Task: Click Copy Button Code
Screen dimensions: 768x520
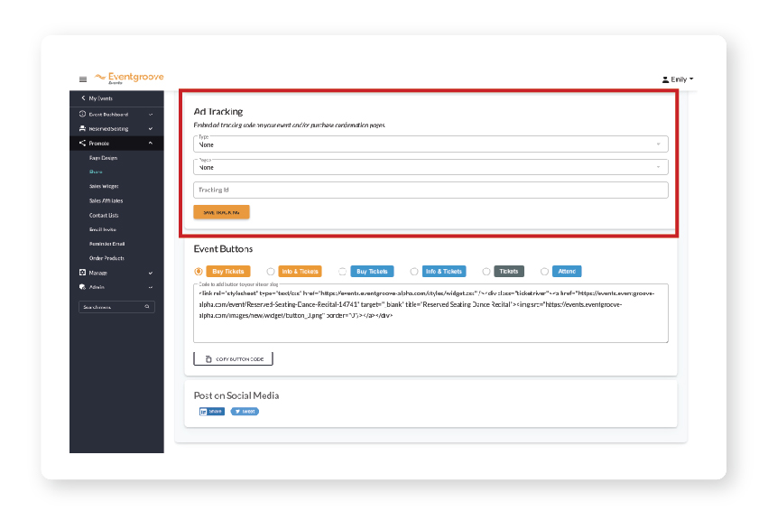Action: pyautogui.click(x=233, y=358)
